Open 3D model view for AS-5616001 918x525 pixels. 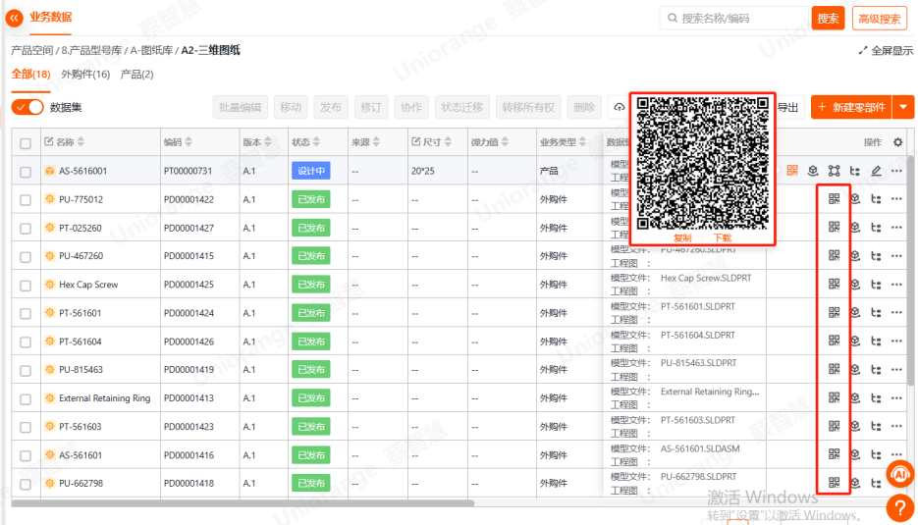click(813, 171)
